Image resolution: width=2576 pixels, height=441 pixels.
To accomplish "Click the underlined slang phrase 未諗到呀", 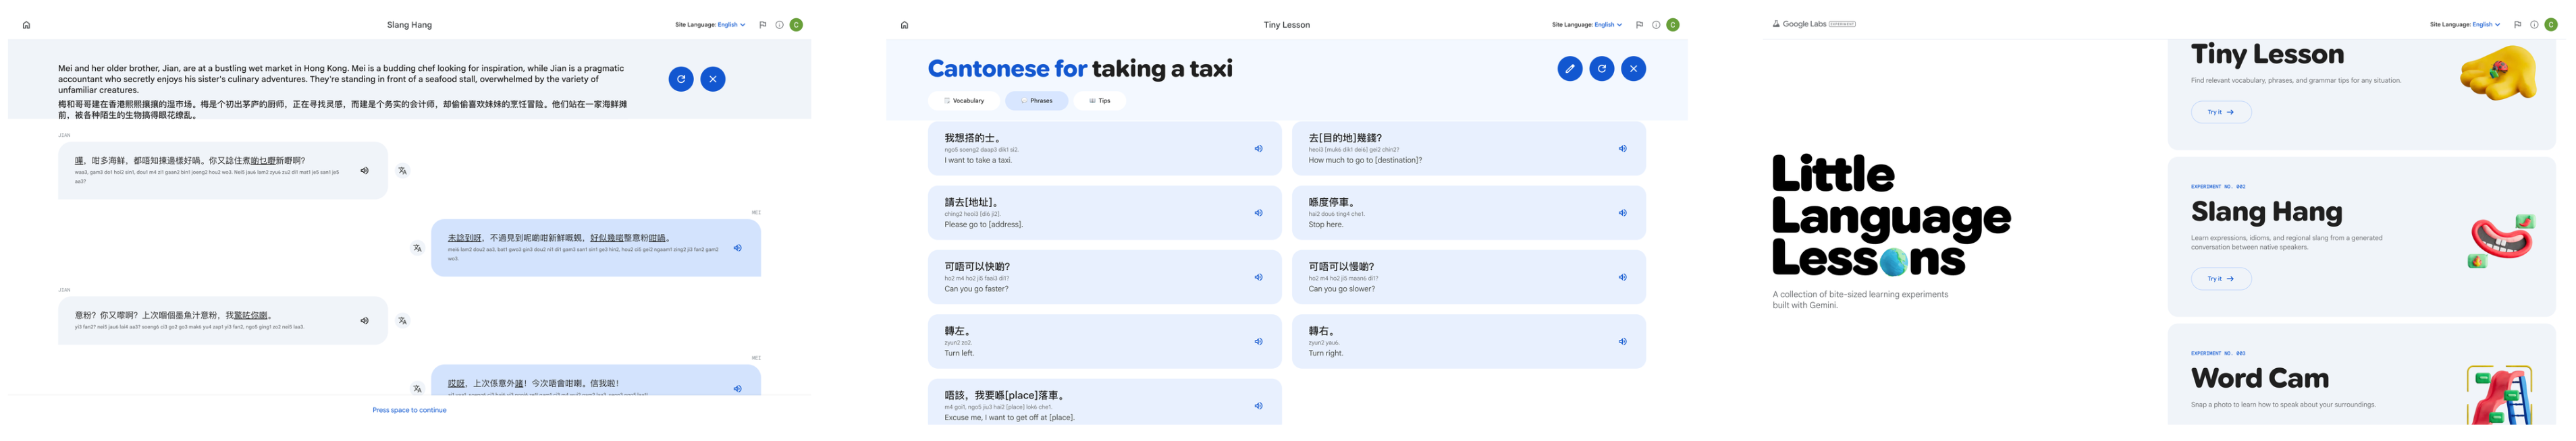I will pyautogui.click(x=464, y=238).
